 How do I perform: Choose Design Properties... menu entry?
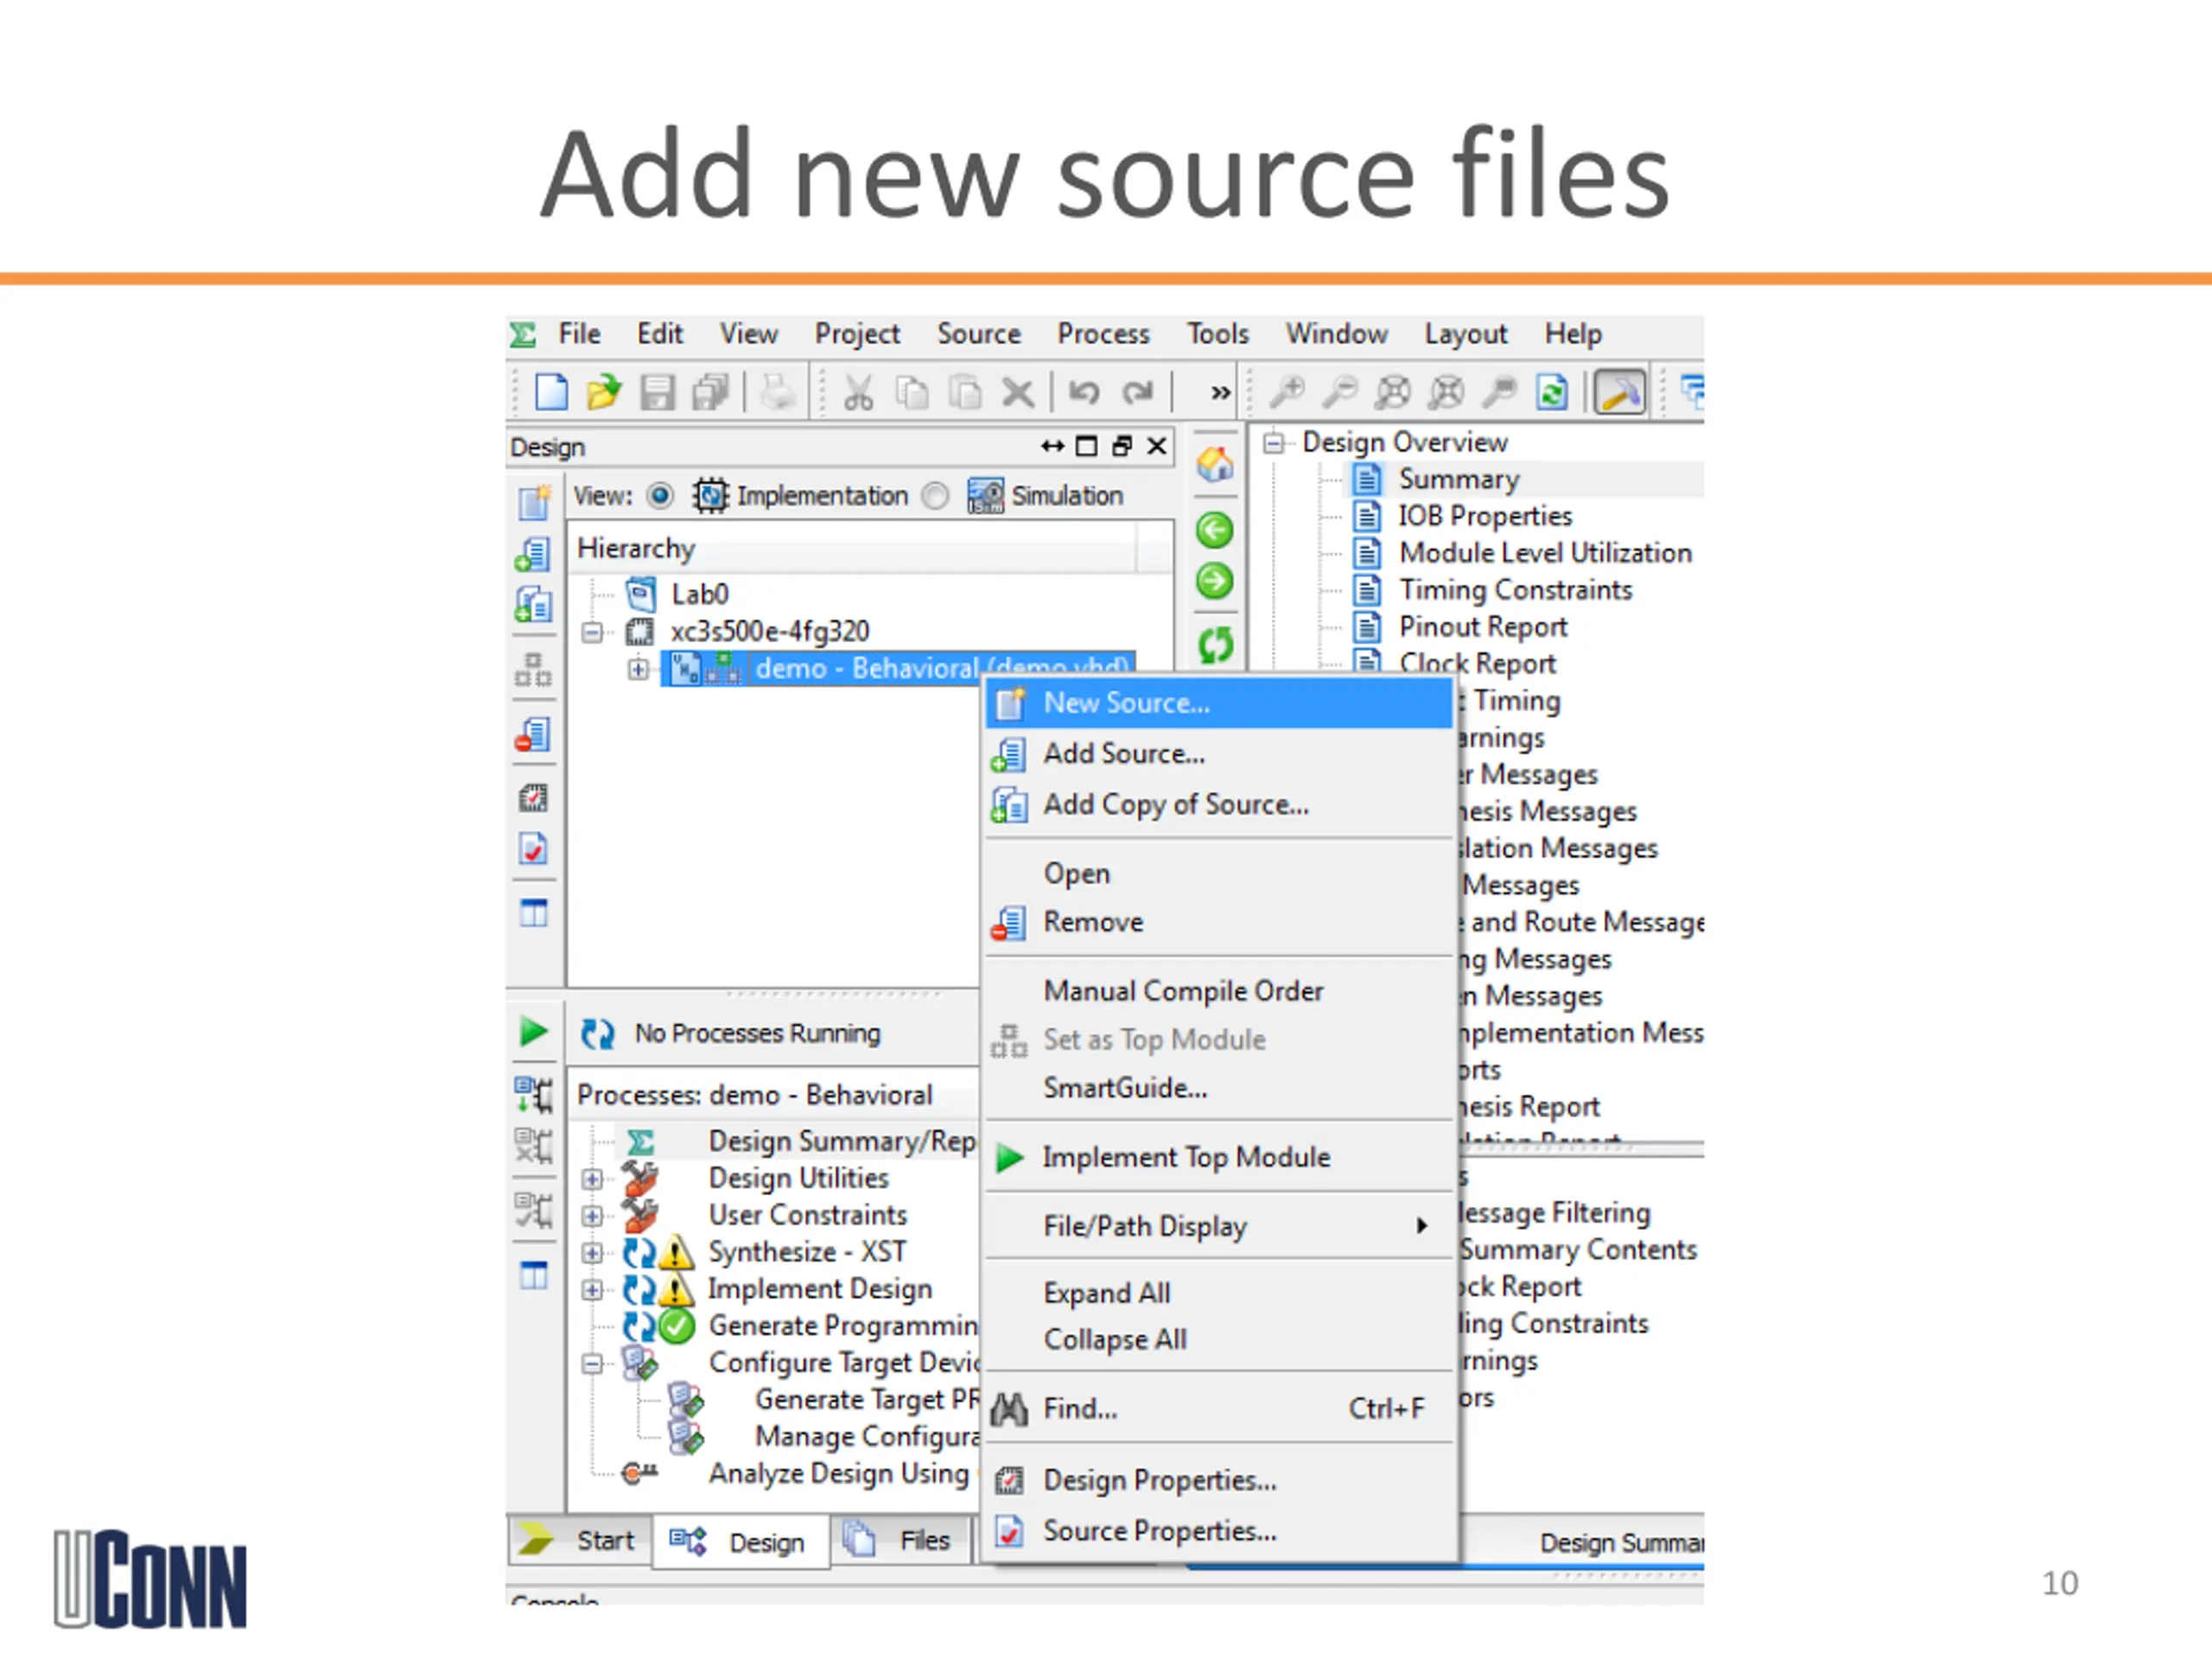pyautogui.click(x=1219, y=1481)
